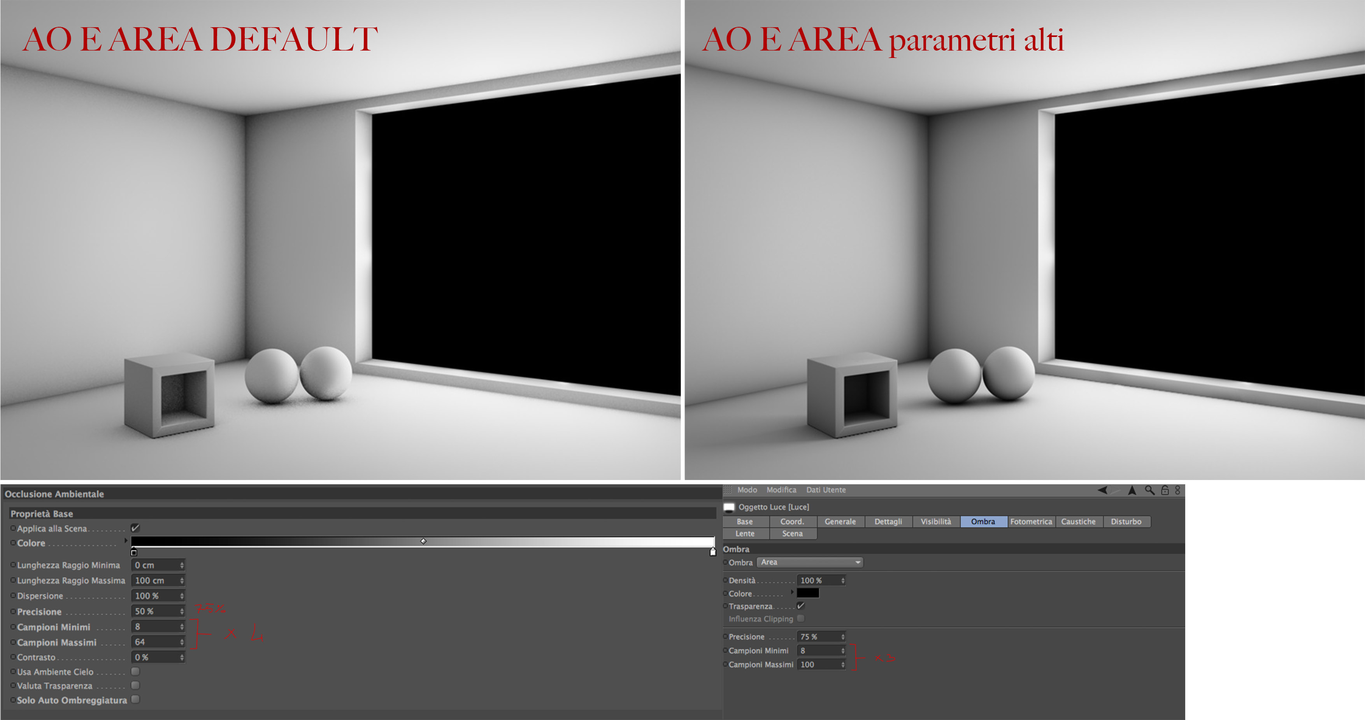Click the new attribute manager icon
This screenshot has height=720, width=1365.
[x=1177, y=490]
